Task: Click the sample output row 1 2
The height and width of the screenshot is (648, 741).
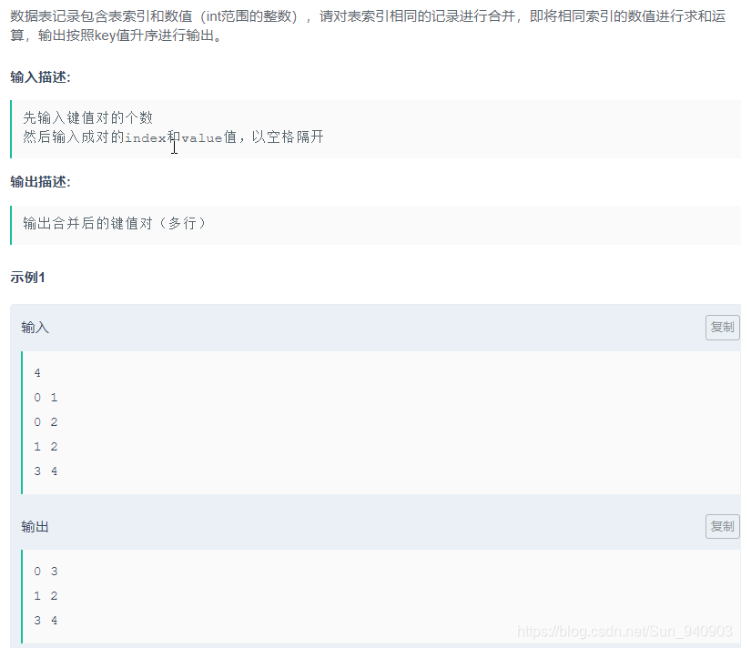Action: (x=46, y=596)
